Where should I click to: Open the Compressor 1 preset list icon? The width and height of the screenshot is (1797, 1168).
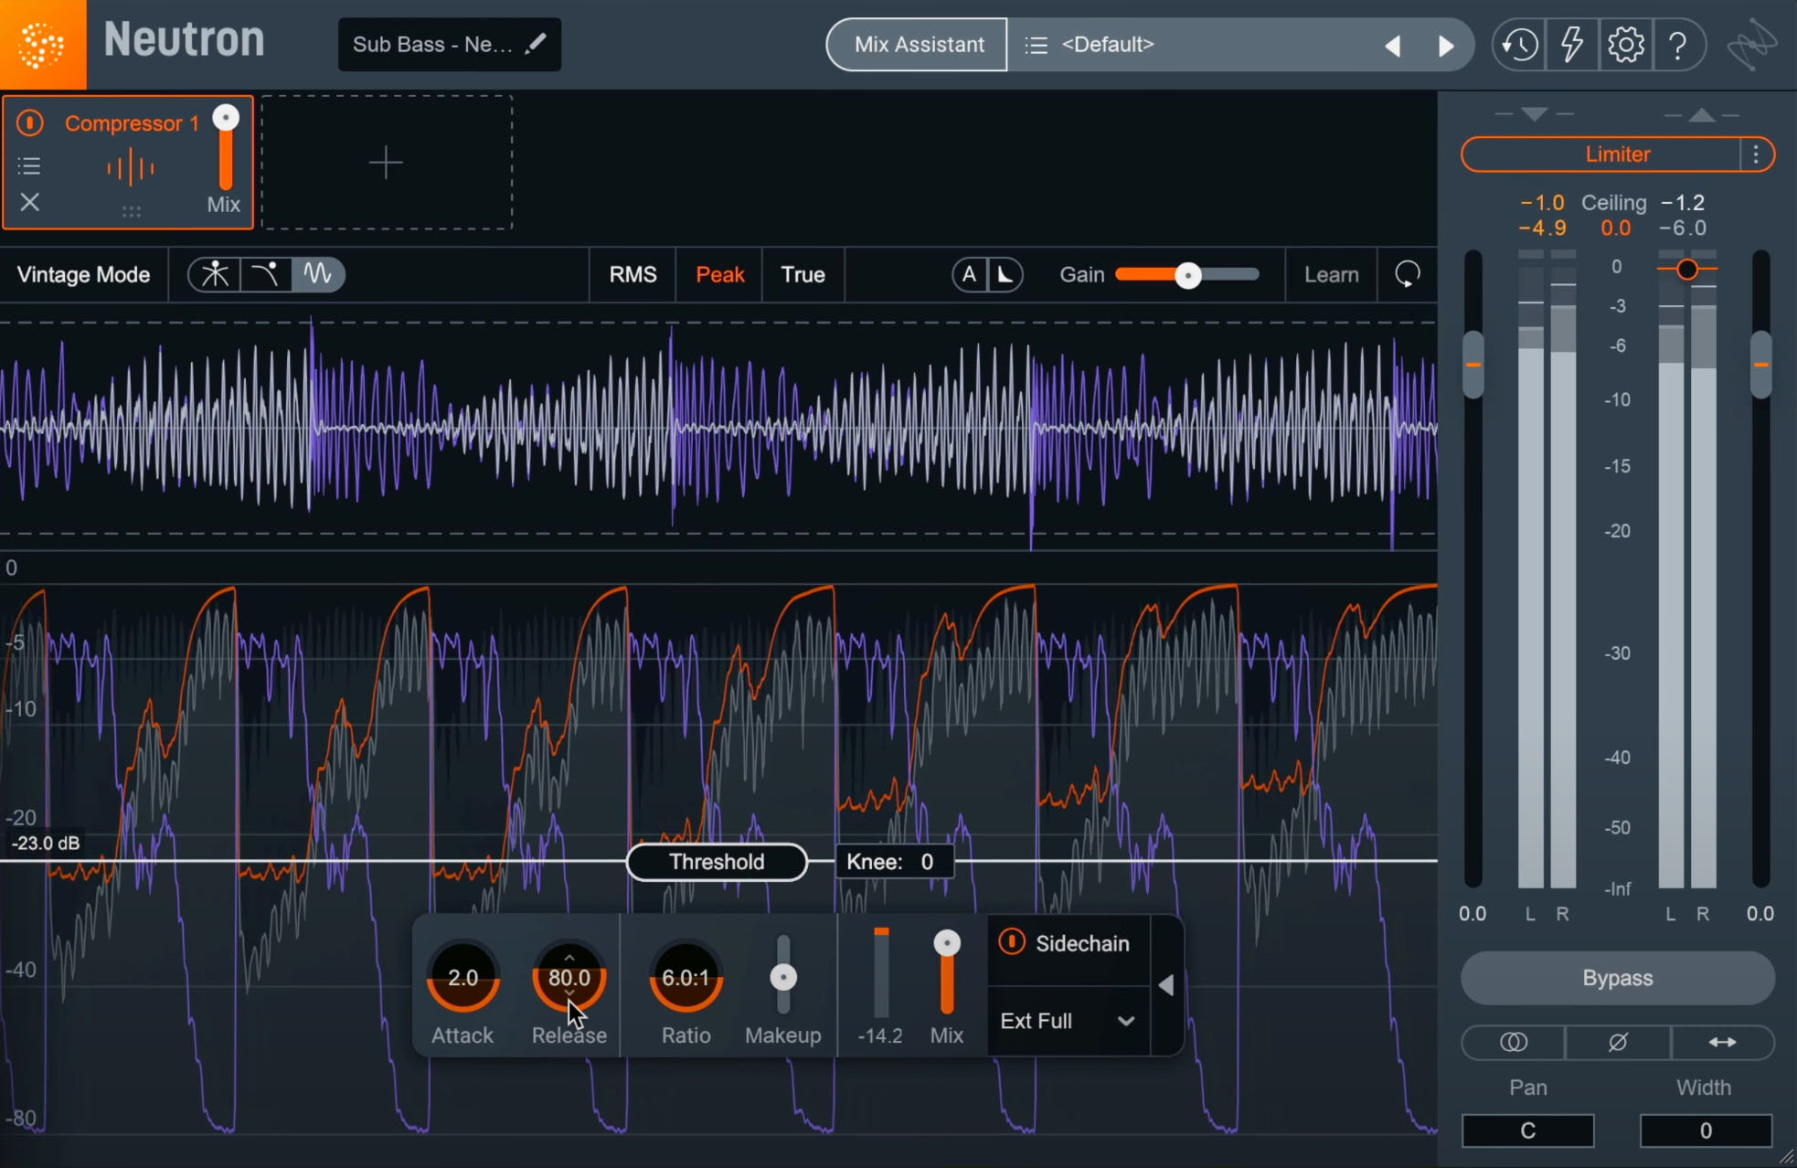(29, 165)
